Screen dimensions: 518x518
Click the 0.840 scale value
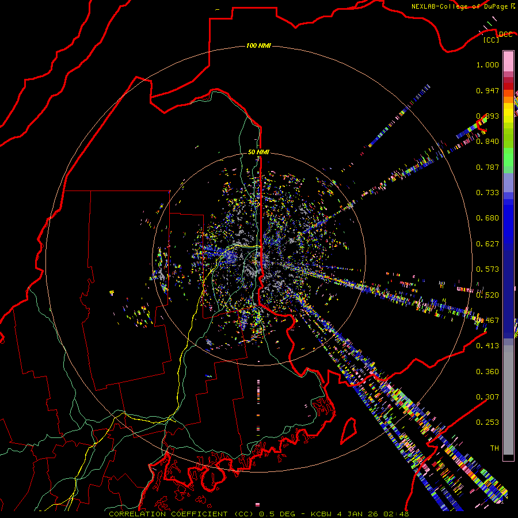pos(487,142)
